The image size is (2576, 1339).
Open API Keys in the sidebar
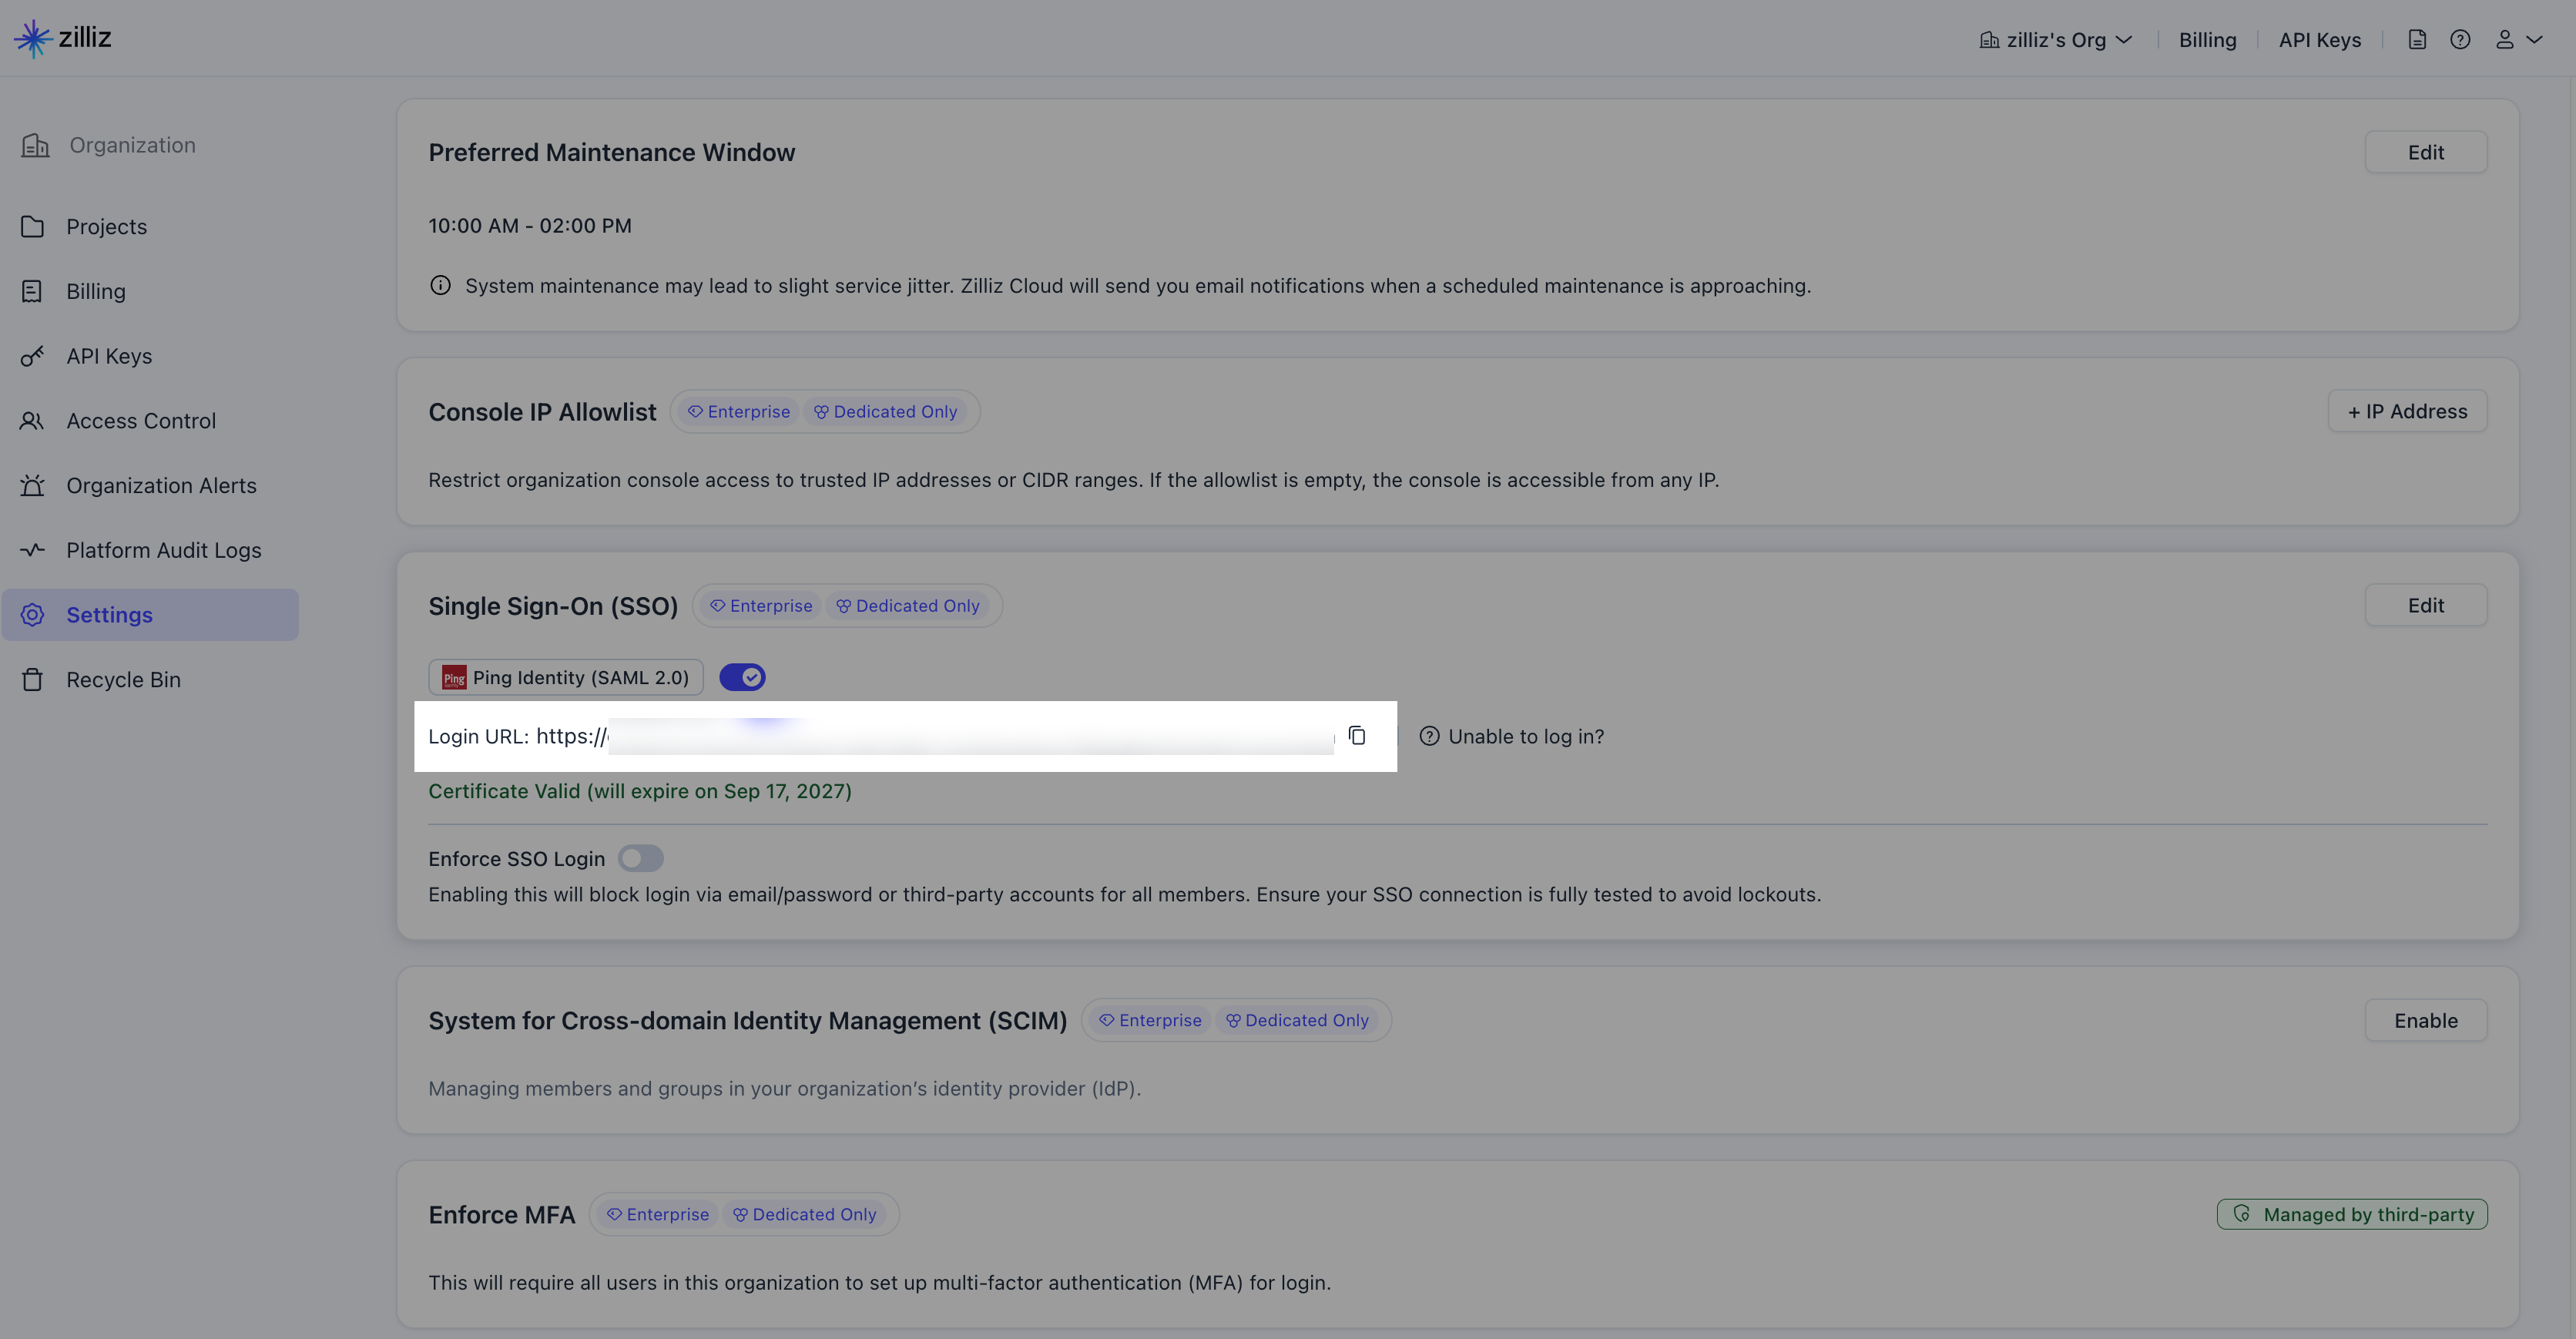pos(150,356)
